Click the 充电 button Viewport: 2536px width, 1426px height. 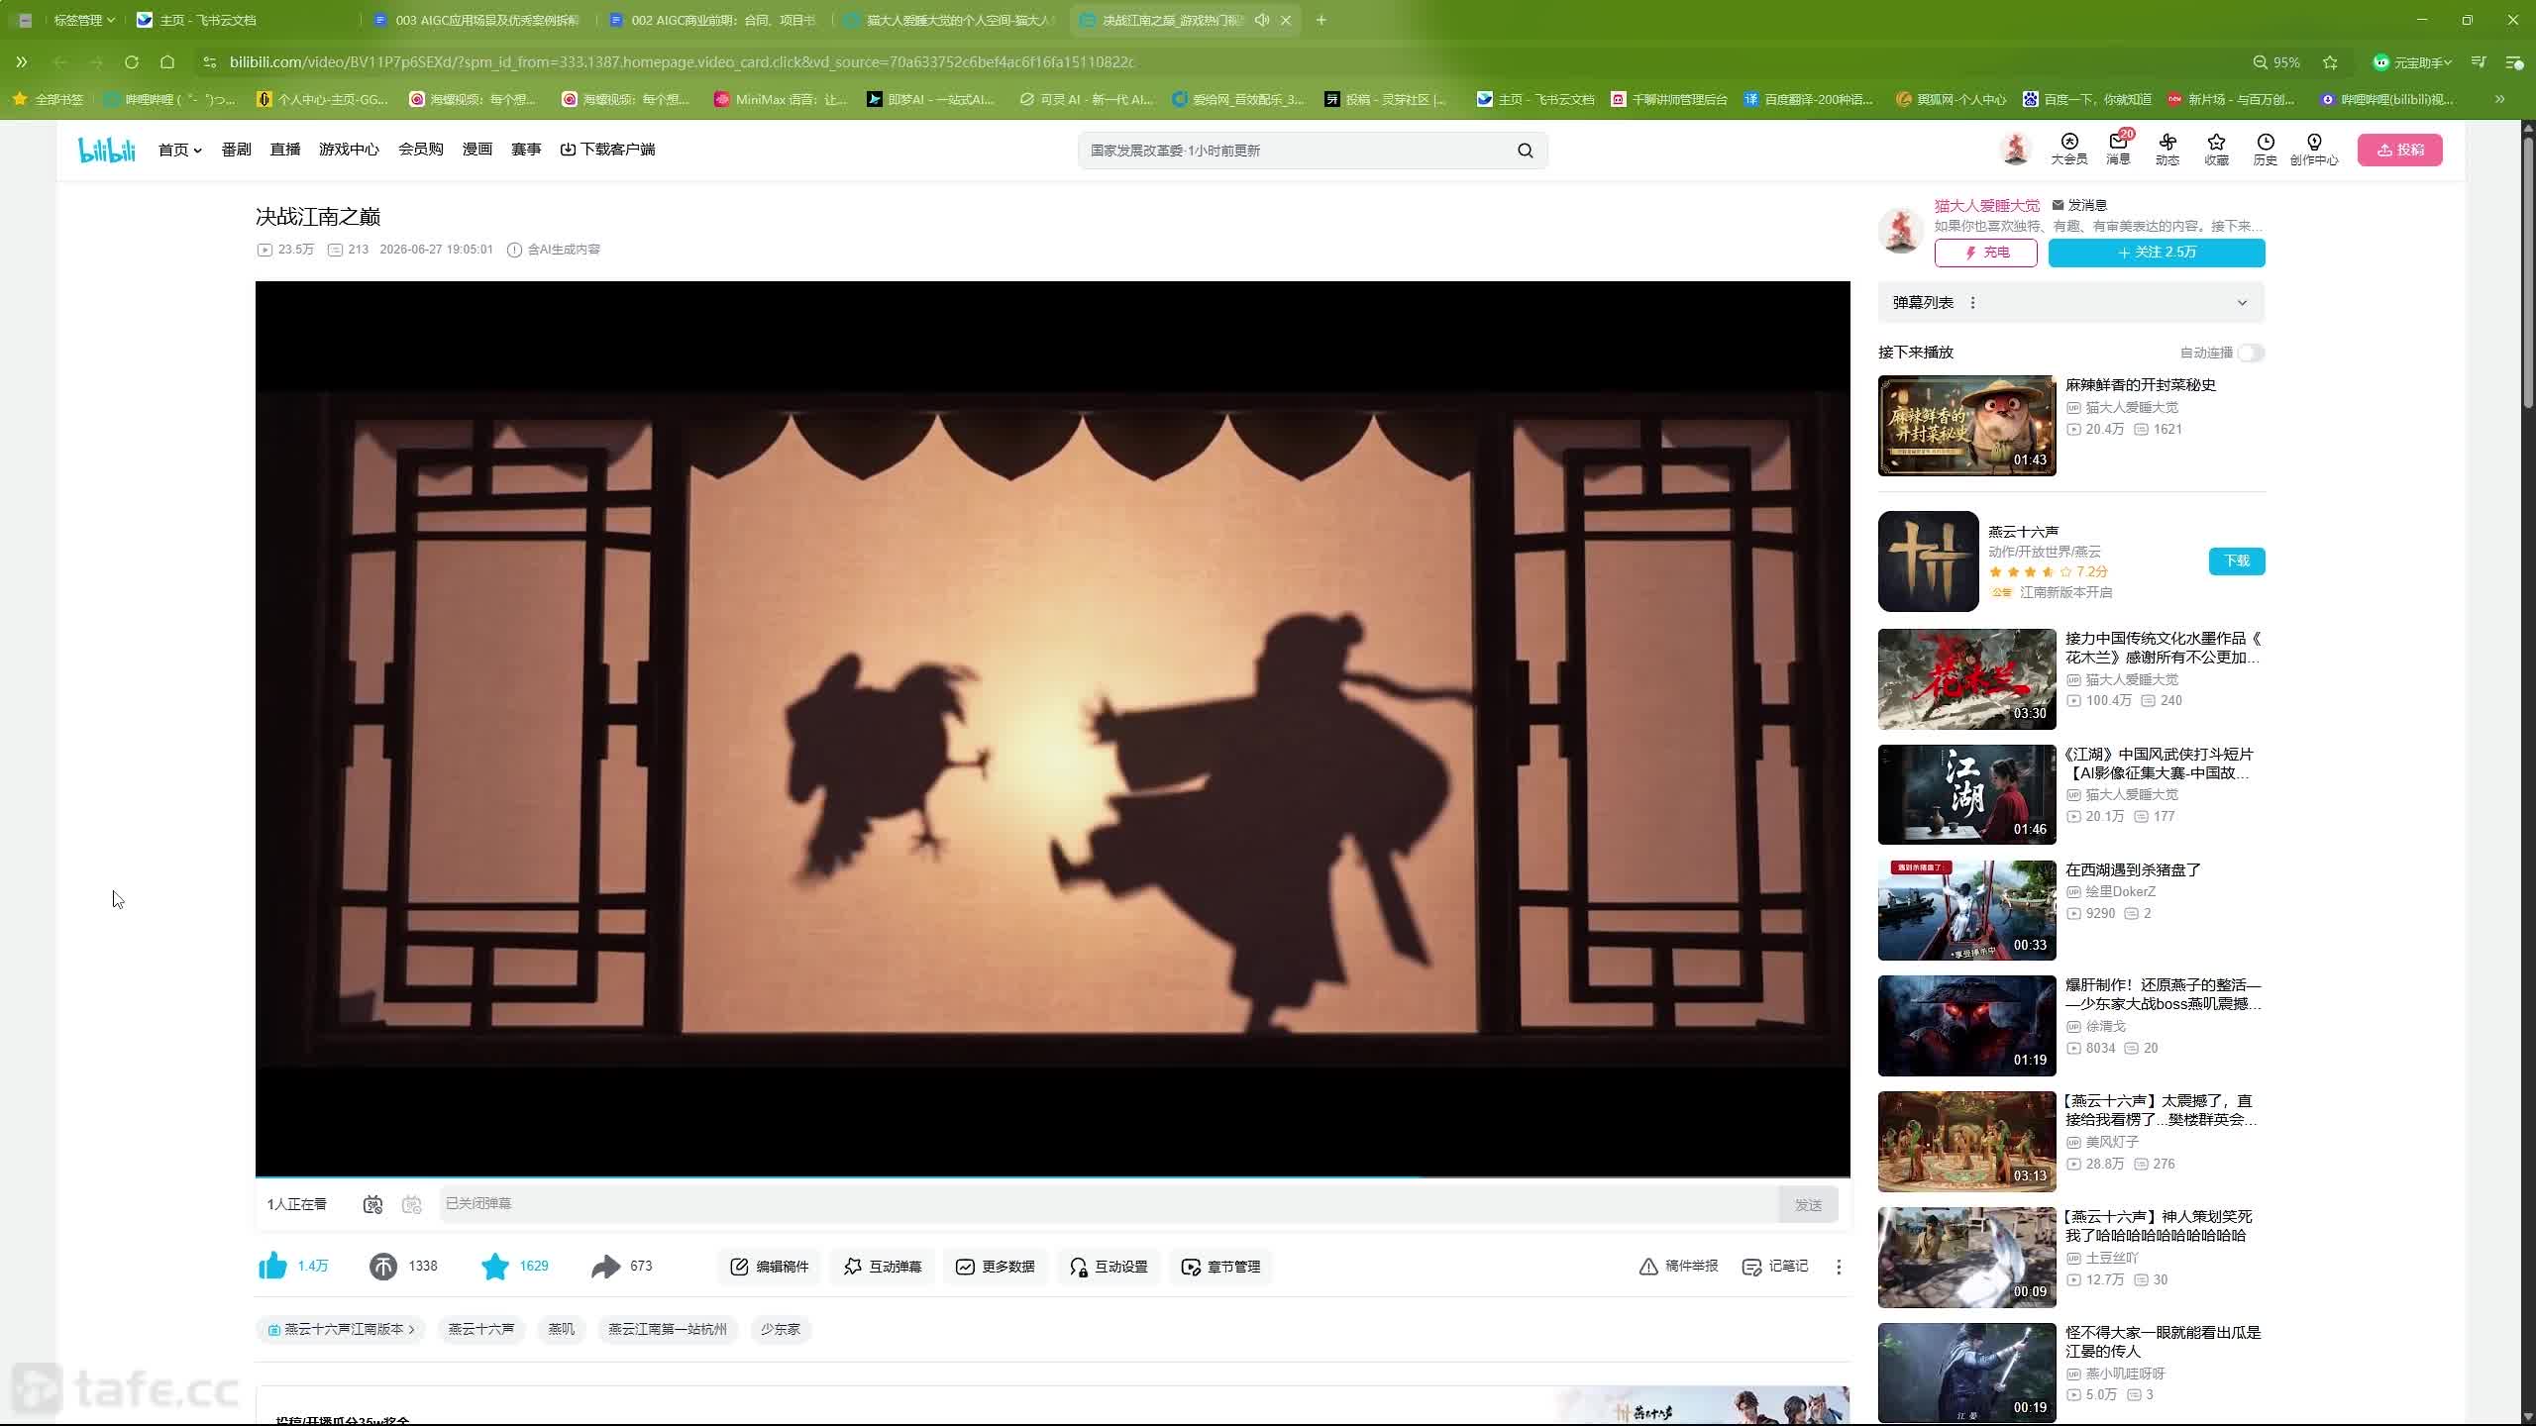tap(1986, 253)
